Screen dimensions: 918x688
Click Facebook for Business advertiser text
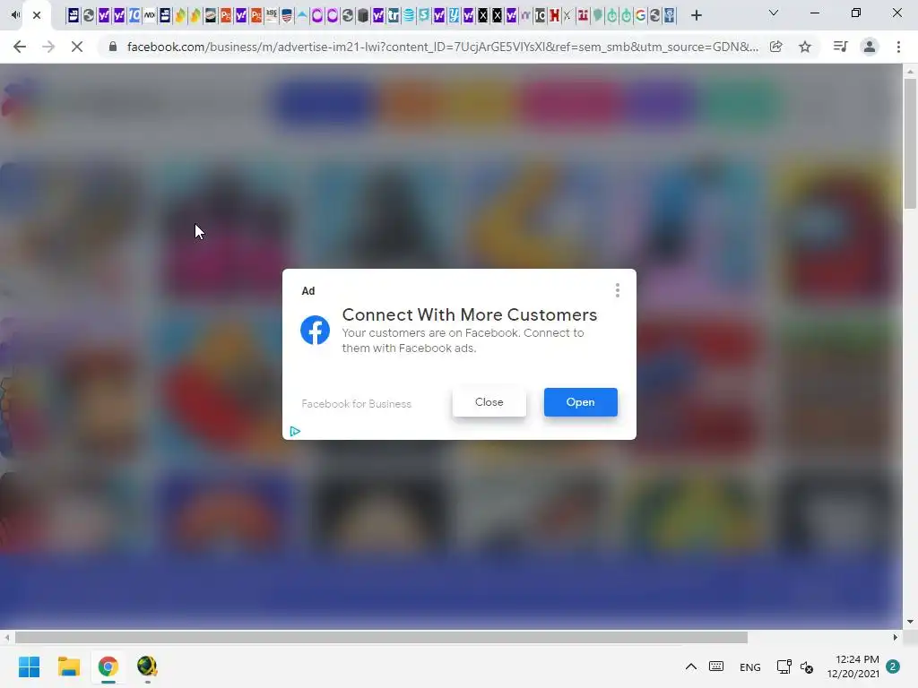point(357,404)
